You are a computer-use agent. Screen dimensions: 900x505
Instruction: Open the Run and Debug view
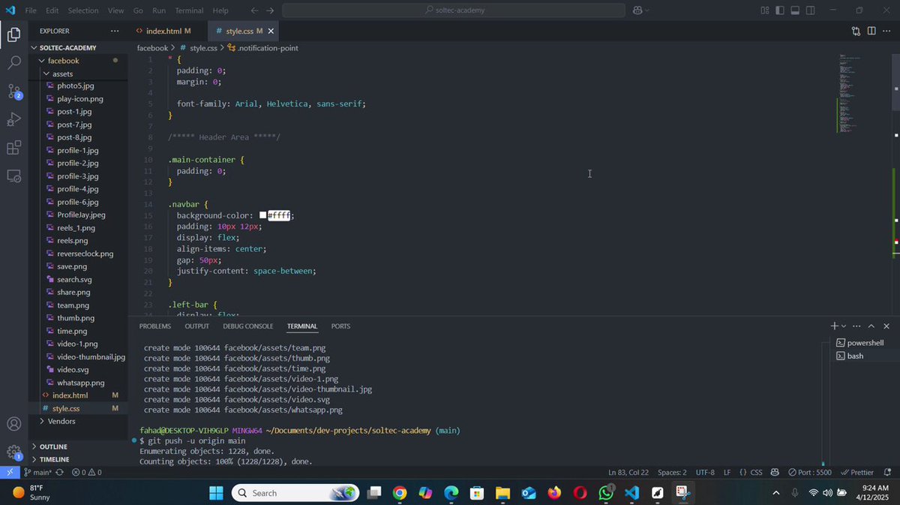tap(13, 119)
